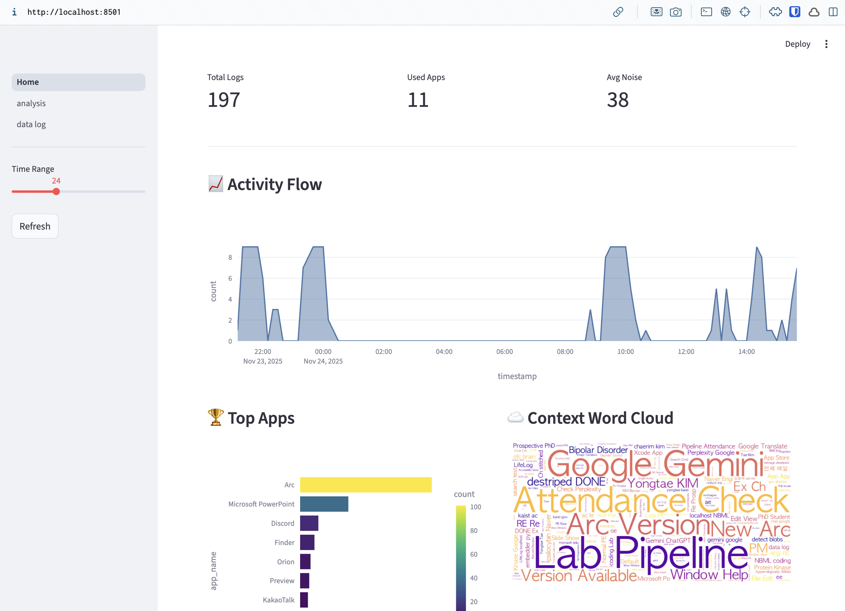The image size is (845, 611).
Task: Click the camera screenshot icon
Action: (676, 12)
